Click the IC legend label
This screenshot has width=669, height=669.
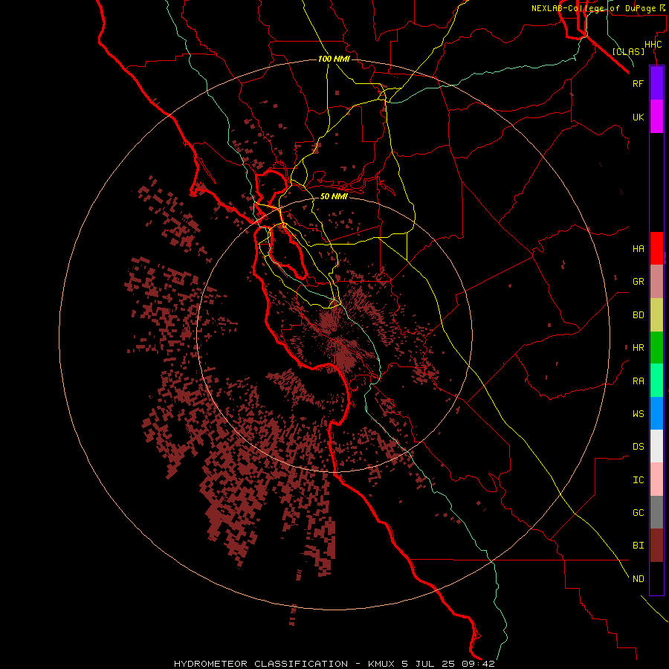pos(638,480)
